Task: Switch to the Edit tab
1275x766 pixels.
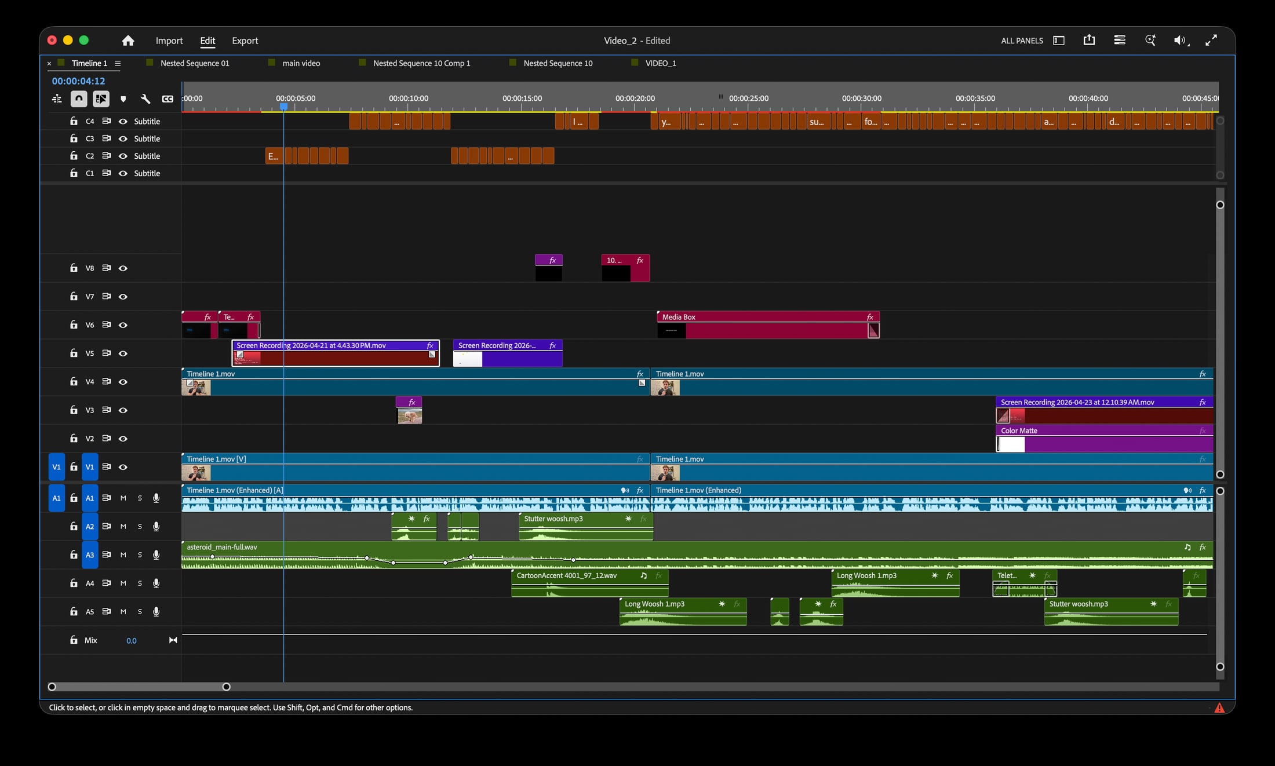Action: [x=207, y=41]
